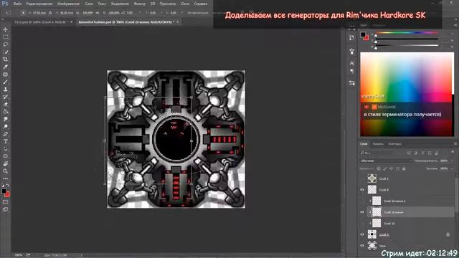Open the collapsed History panel icon

click(352, 38)
